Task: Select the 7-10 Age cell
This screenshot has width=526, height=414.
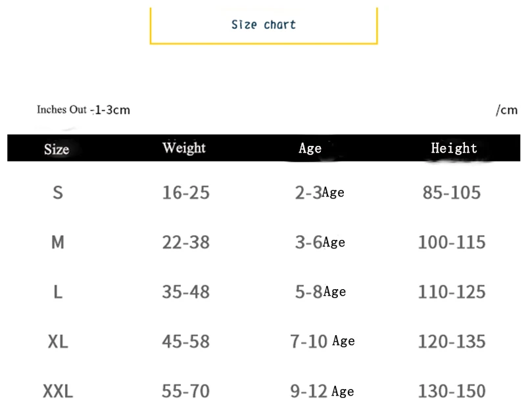Action: (x=322, y=341)
